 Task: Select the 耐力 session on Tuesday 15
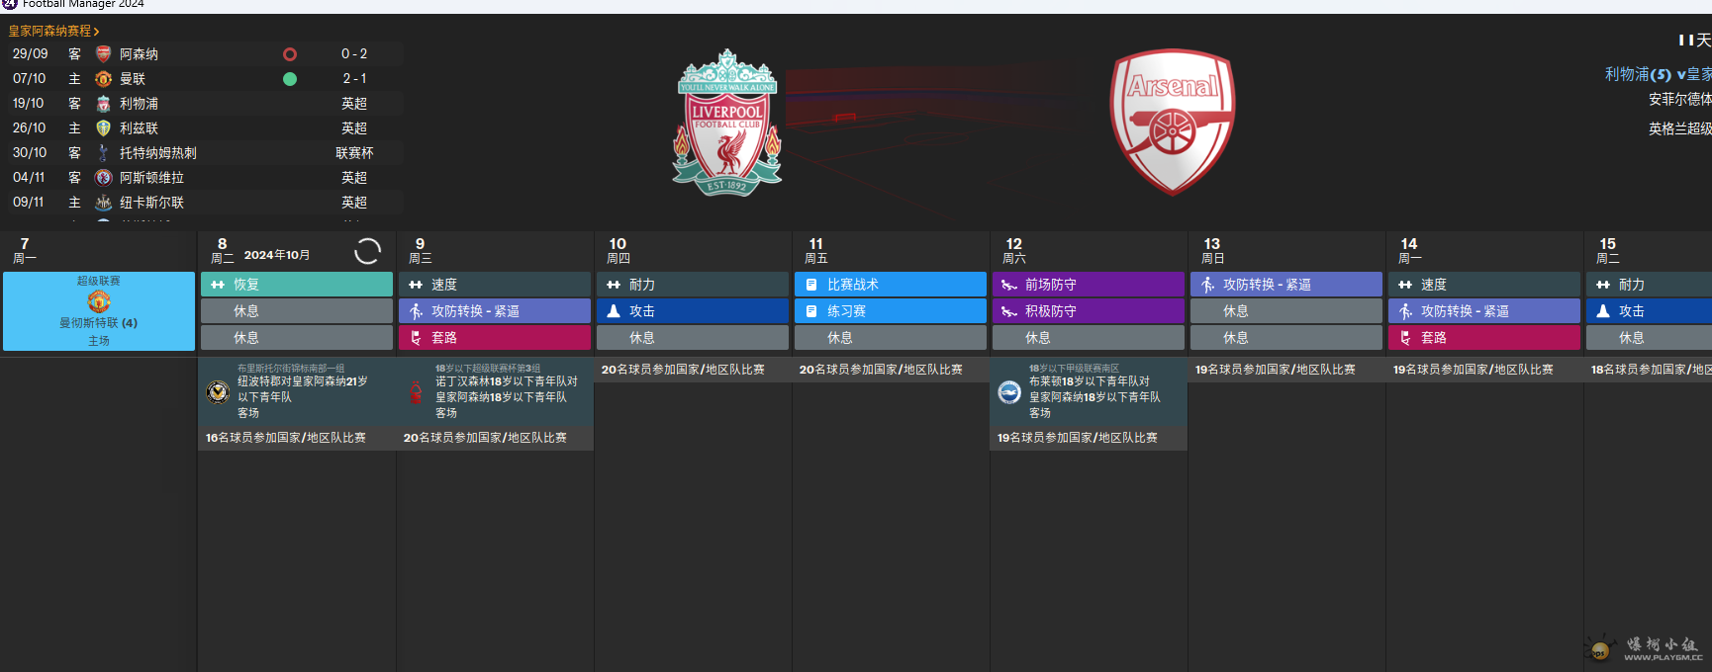click(1649, 285)
